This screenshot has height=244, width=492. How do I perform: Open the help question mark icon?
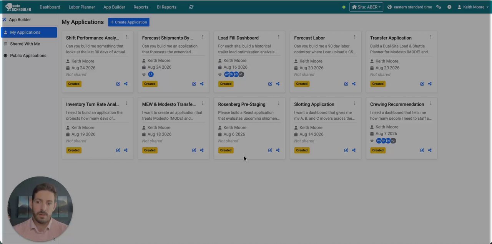449,7
